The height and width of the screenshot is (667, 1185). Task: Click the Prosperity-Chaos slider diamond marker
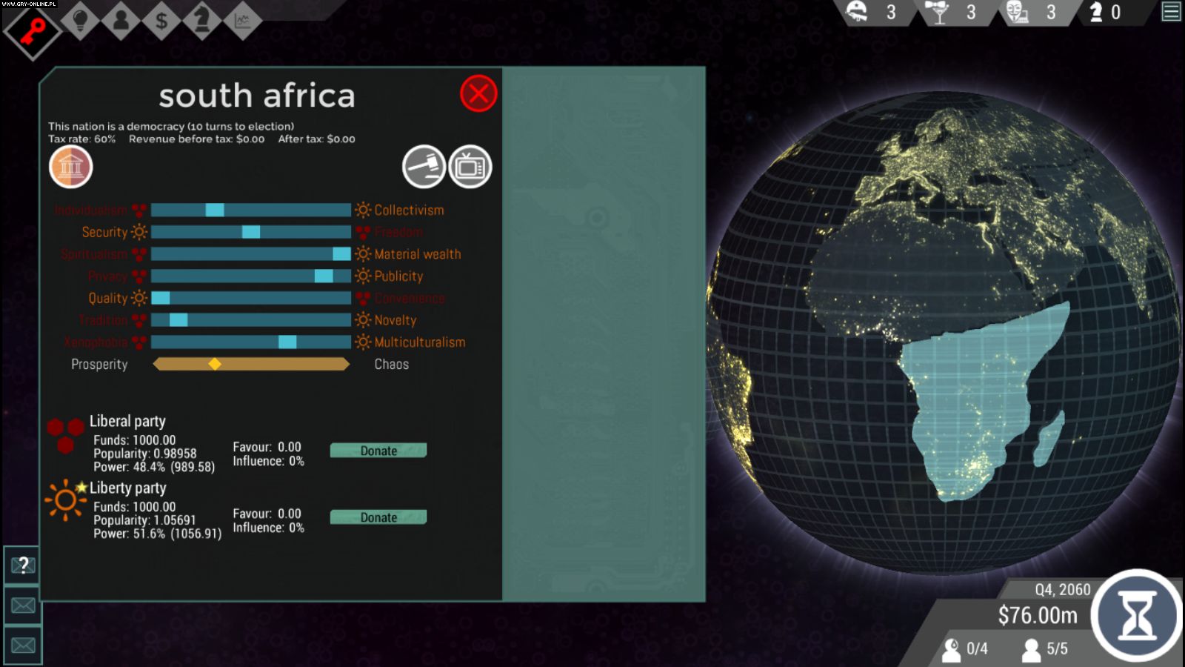215,364
